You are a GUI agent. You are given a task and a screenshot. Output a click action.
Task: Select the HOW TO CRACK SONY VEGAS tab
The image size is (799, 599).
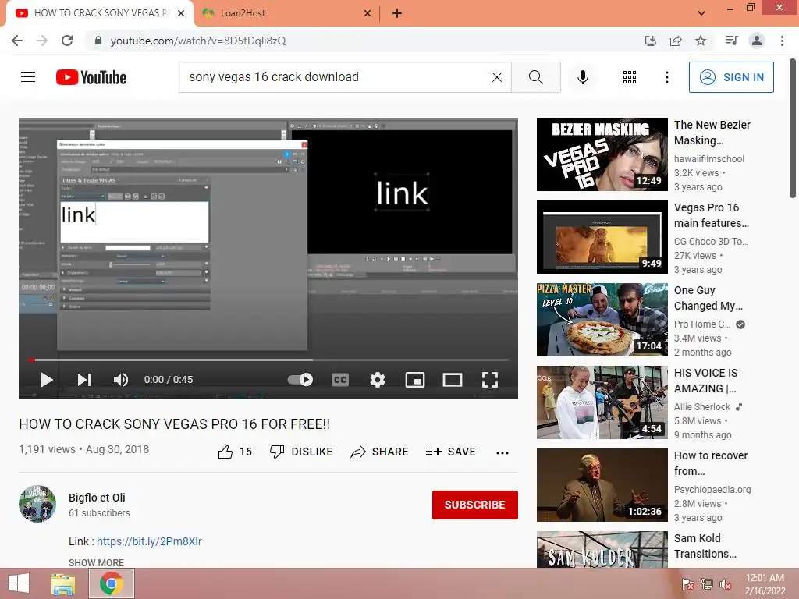[x=99, y=13]
